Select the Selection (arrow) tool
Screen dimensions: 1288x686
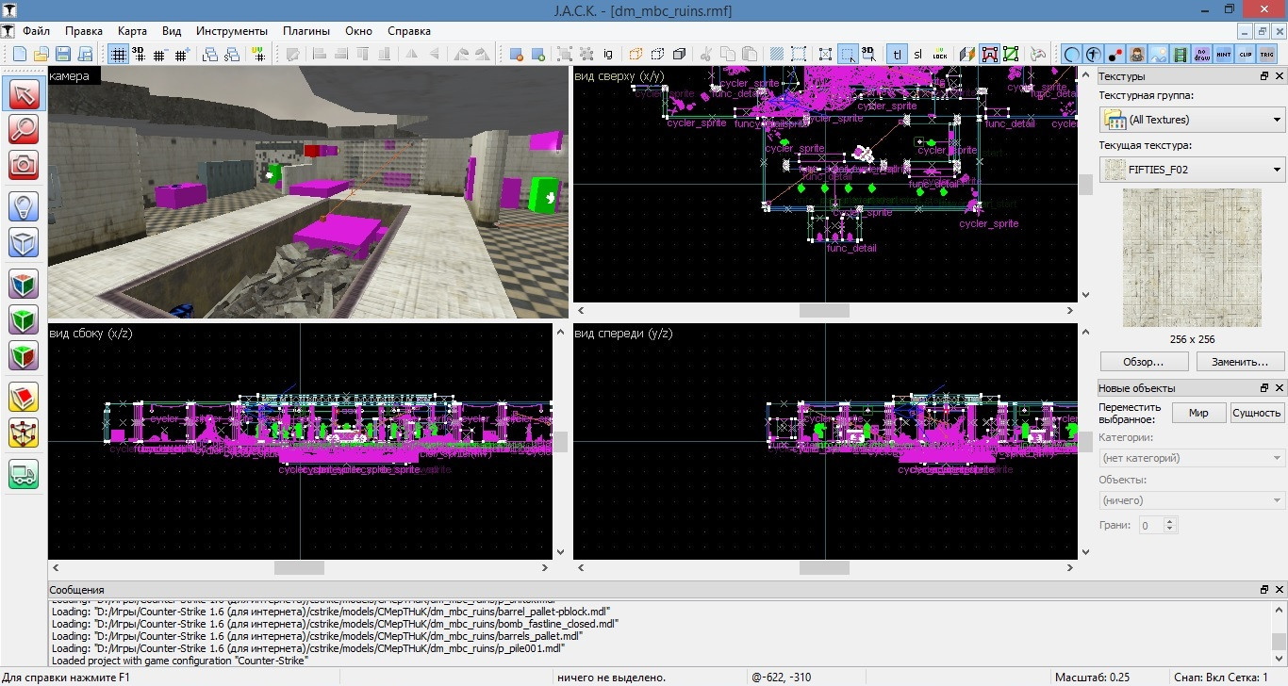point(24,92)
